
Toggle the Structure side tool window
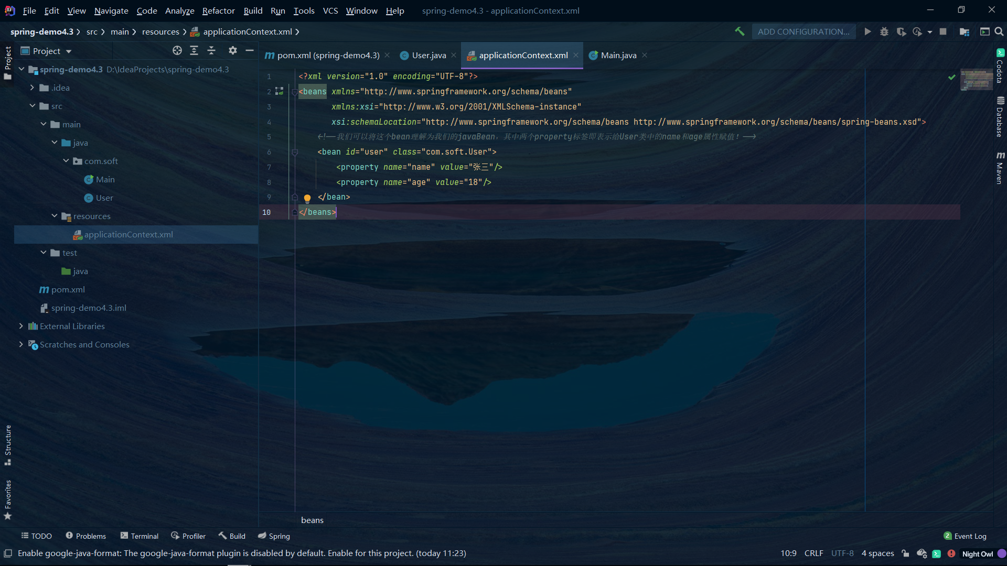coord(7,445)
